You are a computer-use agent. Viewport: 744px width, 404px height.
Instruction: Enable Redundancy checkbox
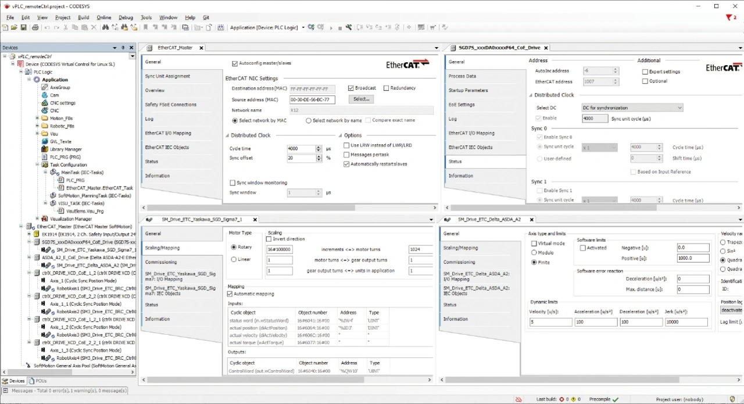386,88
